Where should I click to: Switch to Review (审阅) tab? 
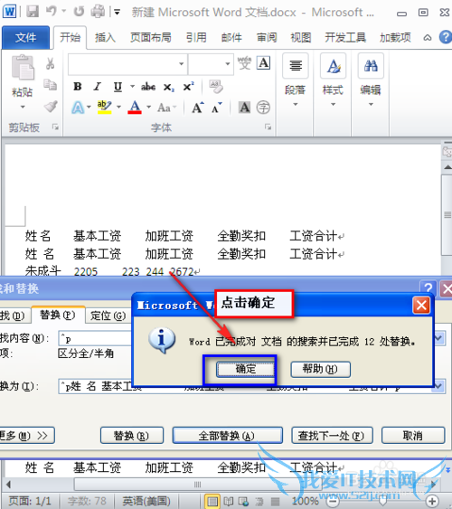tap(267, 37)
